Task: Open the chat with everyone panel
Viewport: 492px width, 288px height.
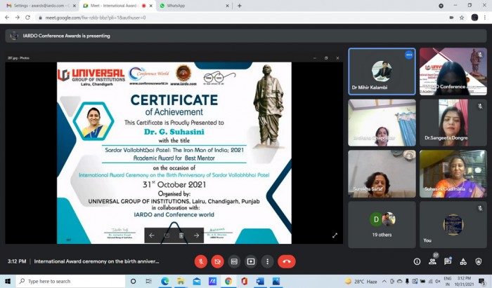Action: (x=448, y=261)
